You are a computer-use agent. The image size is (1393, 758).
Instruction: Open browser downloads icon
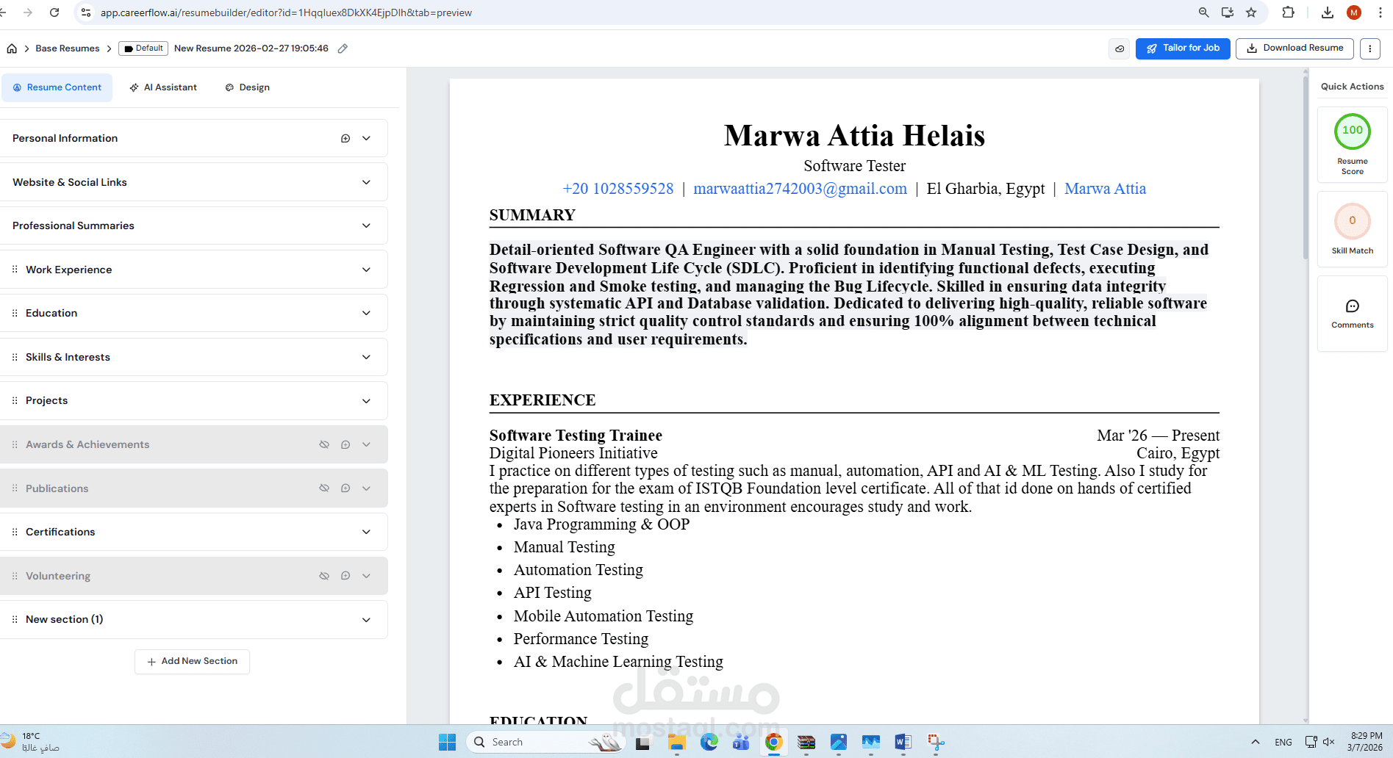pyautogui.click(x=1327, y=12)
